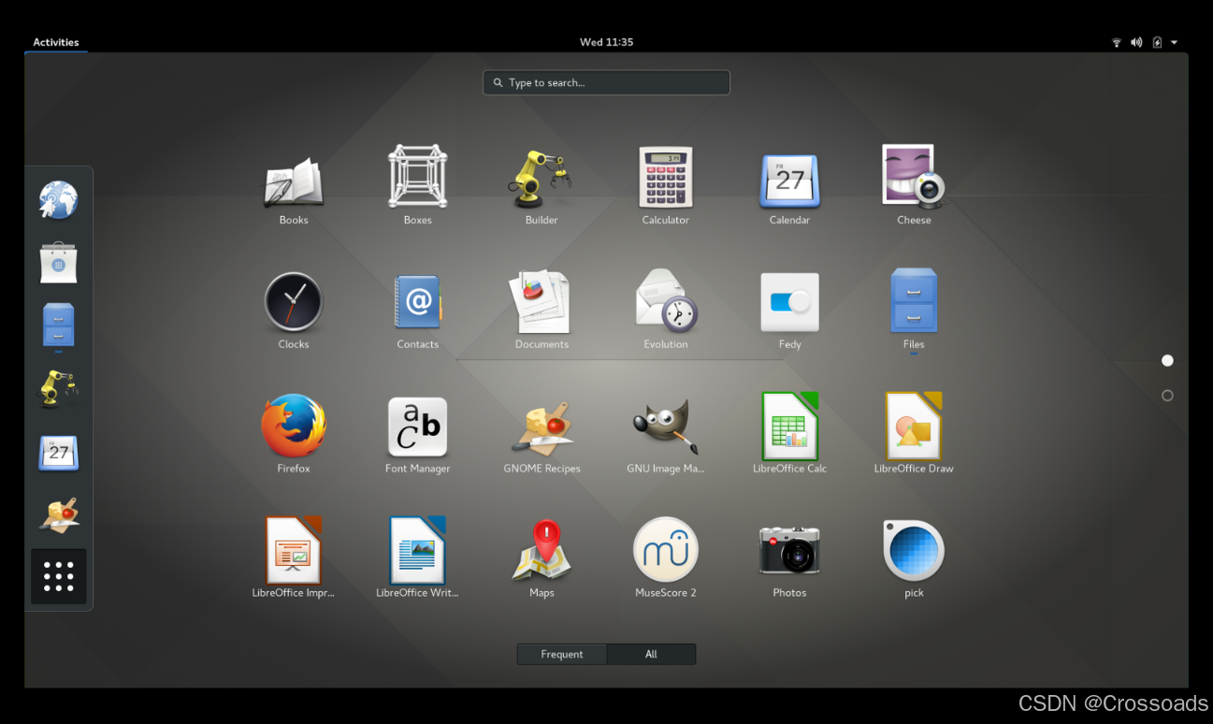Switch to the Frequent apps view
This screenshot has width=1213, height=724.
562,655
